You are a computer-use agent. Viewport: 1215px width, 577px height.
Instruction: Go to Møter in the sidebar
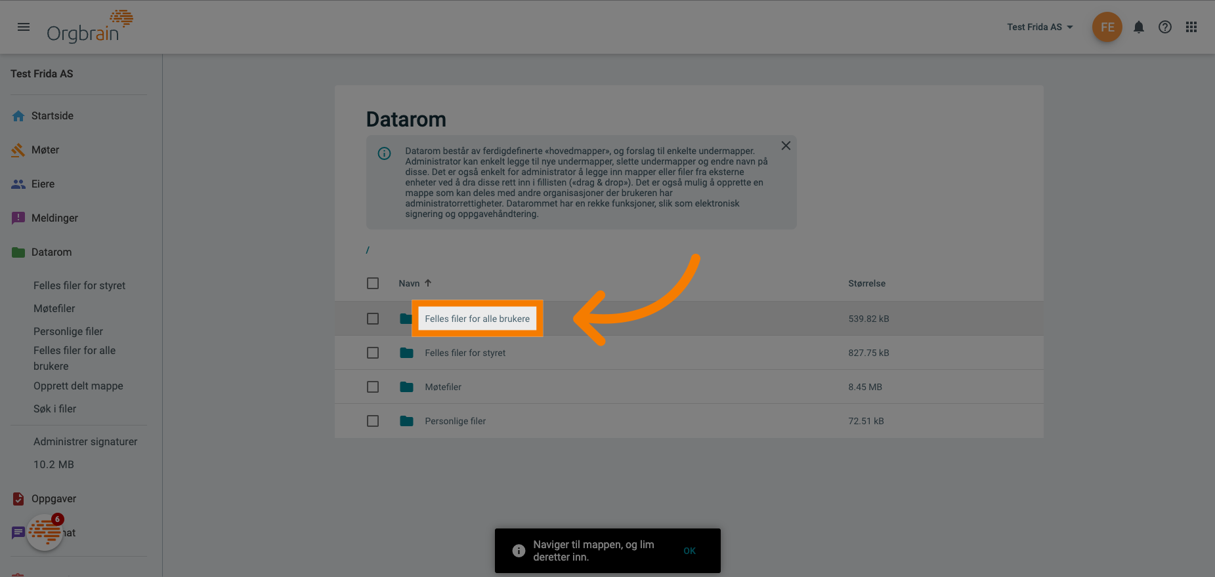(x=45, y=149)
